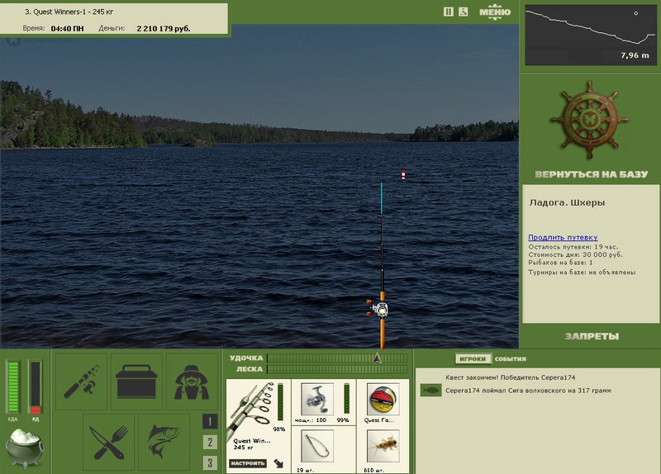
Task: Click the diagonal arrow beside НАСТРОИТЬ
Action: click(278, 463)
